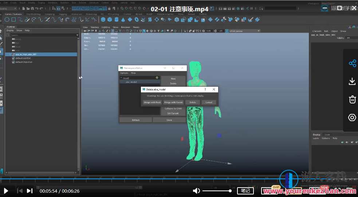
Task: Click the trash delete icon in sidebar
Action: pyautogui.click(x=352, y=99)
